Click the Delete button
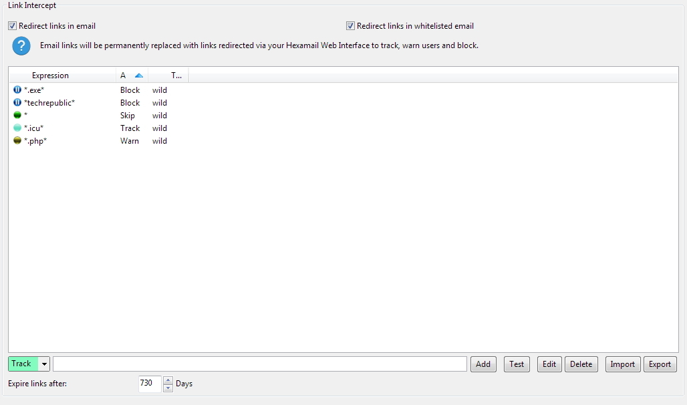 point(581,364)
